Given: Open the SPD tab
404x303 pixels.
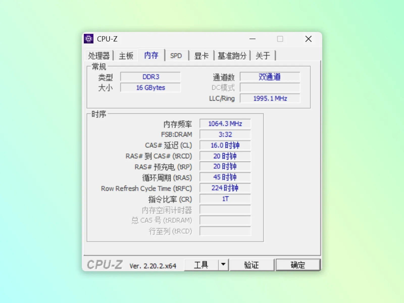Looking at the screenshot, I should [x=176, y=56].
